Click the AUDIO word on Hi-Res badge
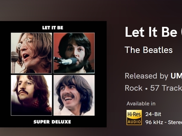 (134, 122)
